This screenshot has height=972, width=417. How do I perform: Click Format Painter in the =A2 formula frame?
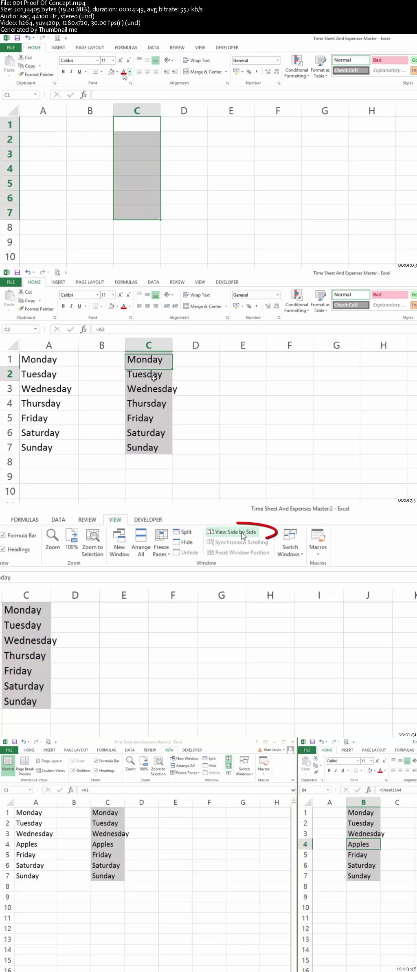point(36,309)
